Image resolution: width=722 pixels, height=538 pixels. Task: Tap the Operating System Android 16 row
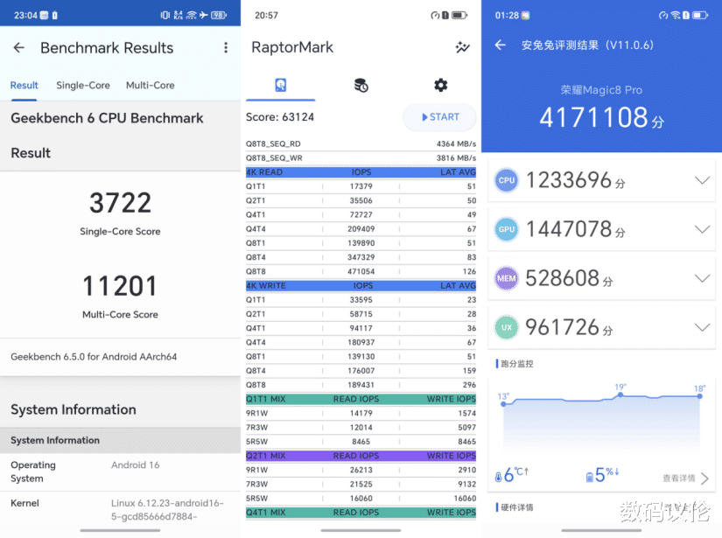click(x=120, y=472)
